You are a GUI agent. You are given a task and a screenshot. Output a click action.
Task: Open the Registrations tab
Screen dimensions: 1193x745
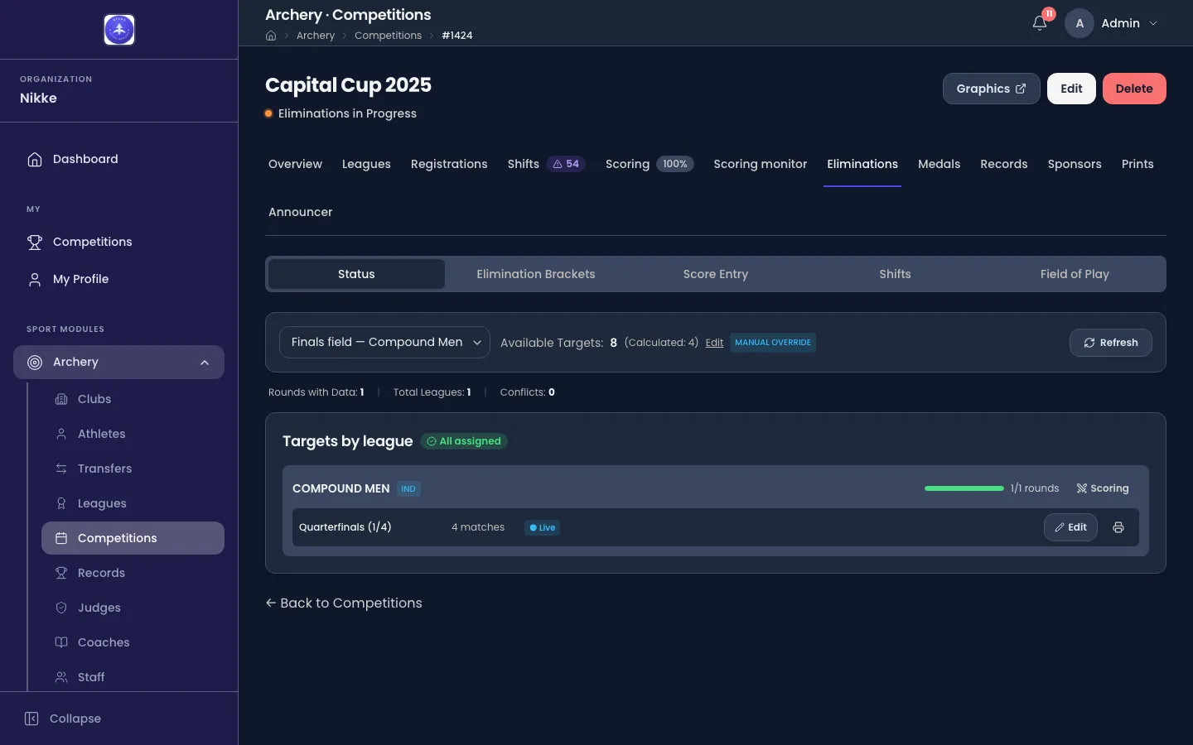click(x=449, y=164)
